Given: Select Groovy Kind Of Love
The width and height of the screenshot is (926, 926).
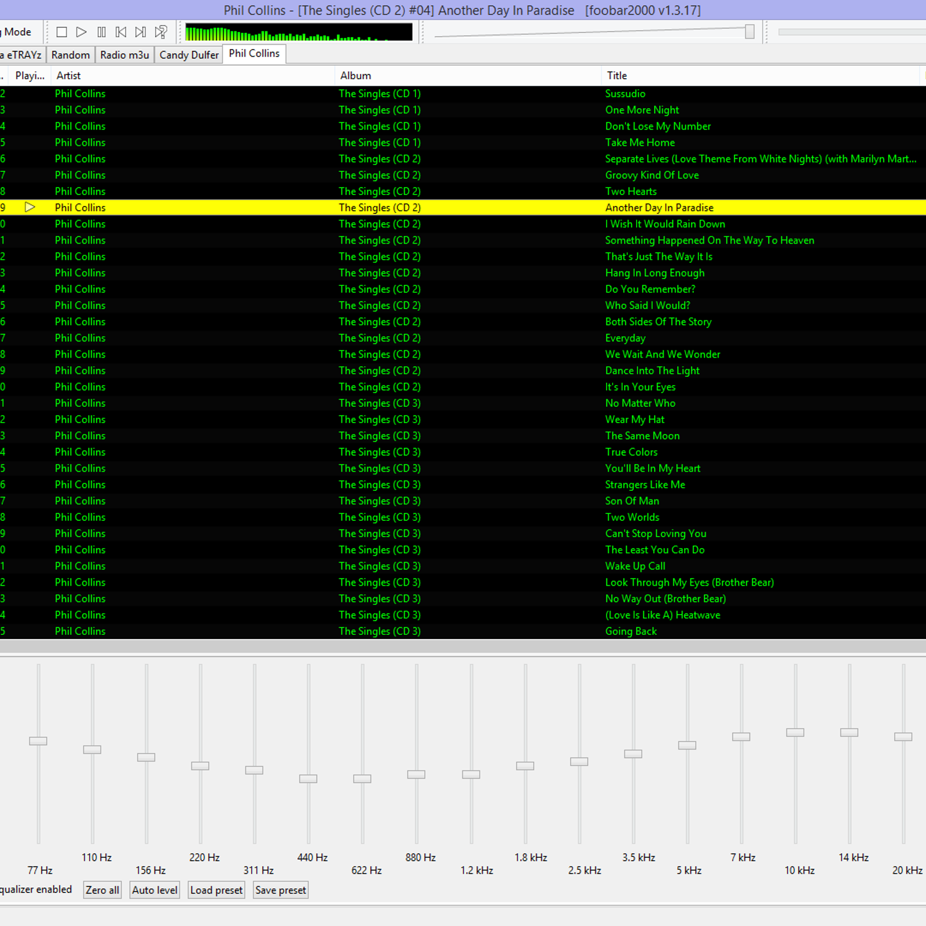Looking at the screenshot, I should (x=463, y=175).
